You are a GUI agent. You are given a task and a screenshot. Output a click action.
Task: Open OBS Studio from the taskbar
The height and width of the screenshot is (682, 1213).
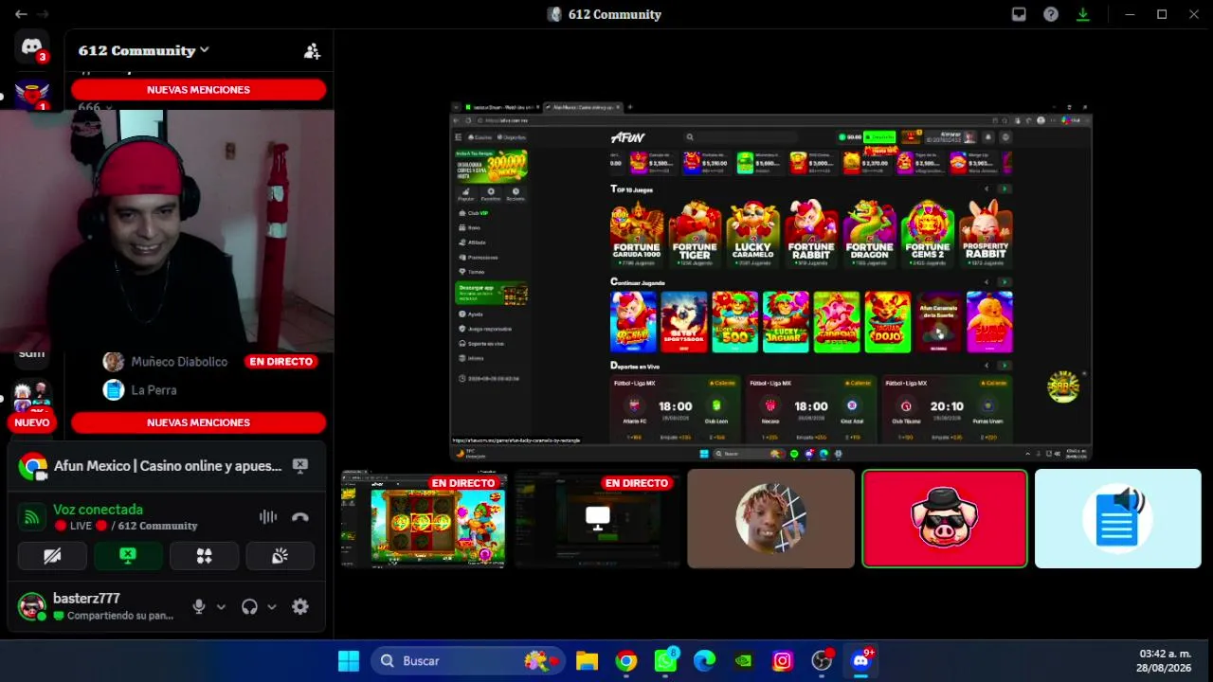(822, 661)
